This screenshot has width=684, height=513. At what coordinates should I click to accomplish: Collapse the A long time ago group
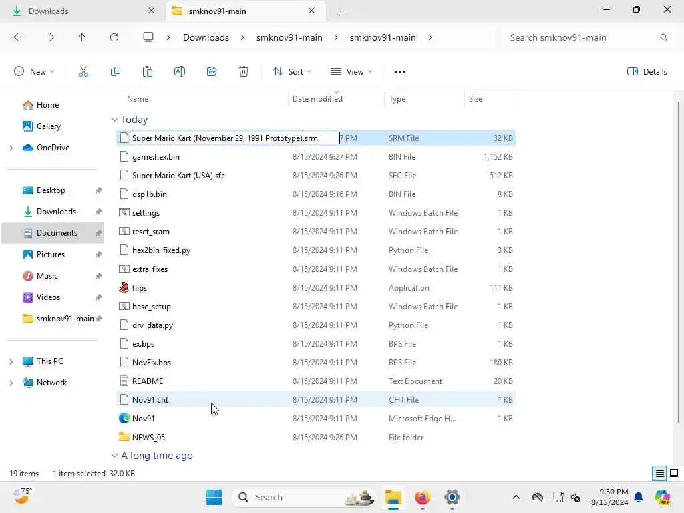tap(114, 456)
